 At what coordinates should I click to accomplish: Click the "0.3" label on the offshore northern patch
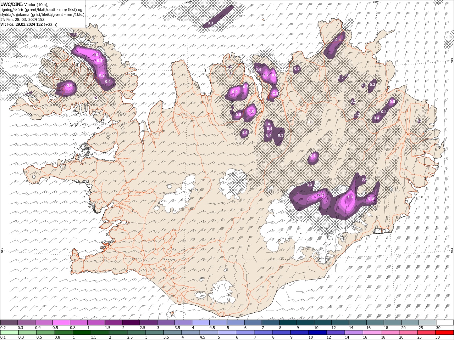(x=210, y=23)
